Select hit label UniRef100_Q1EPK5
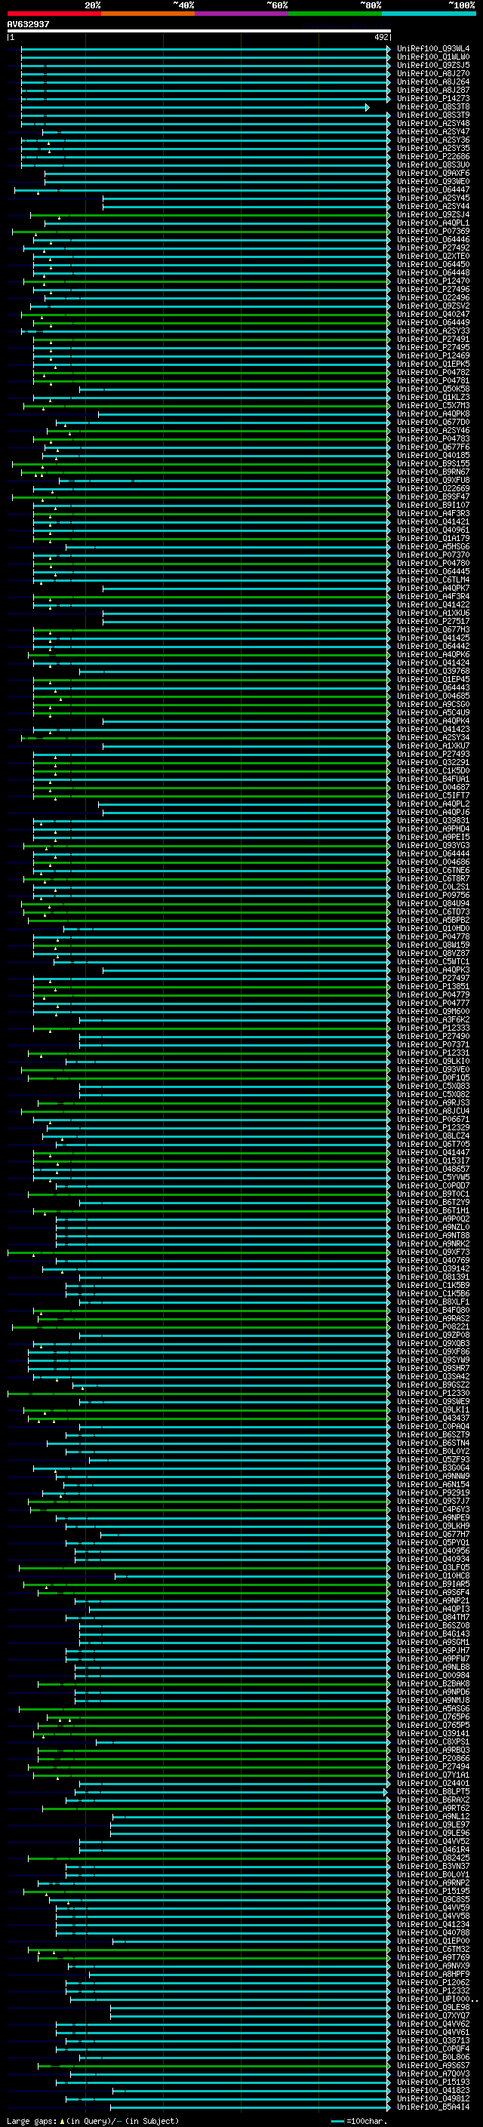 [433, 364]
